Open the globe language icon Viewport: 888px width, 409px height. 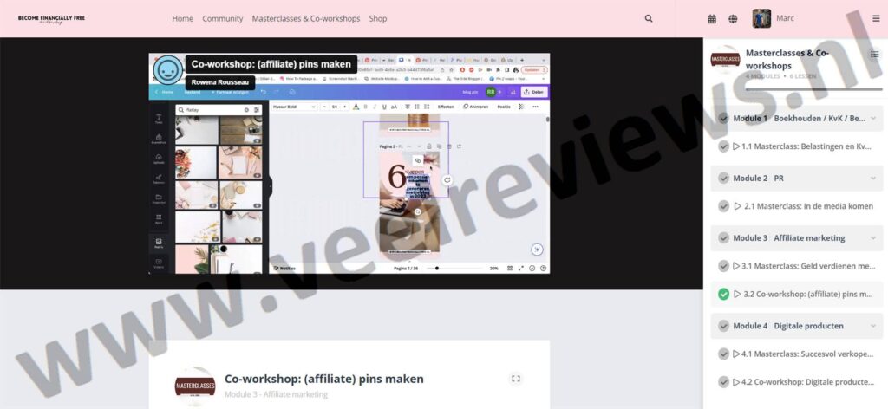tap(733, 19)
